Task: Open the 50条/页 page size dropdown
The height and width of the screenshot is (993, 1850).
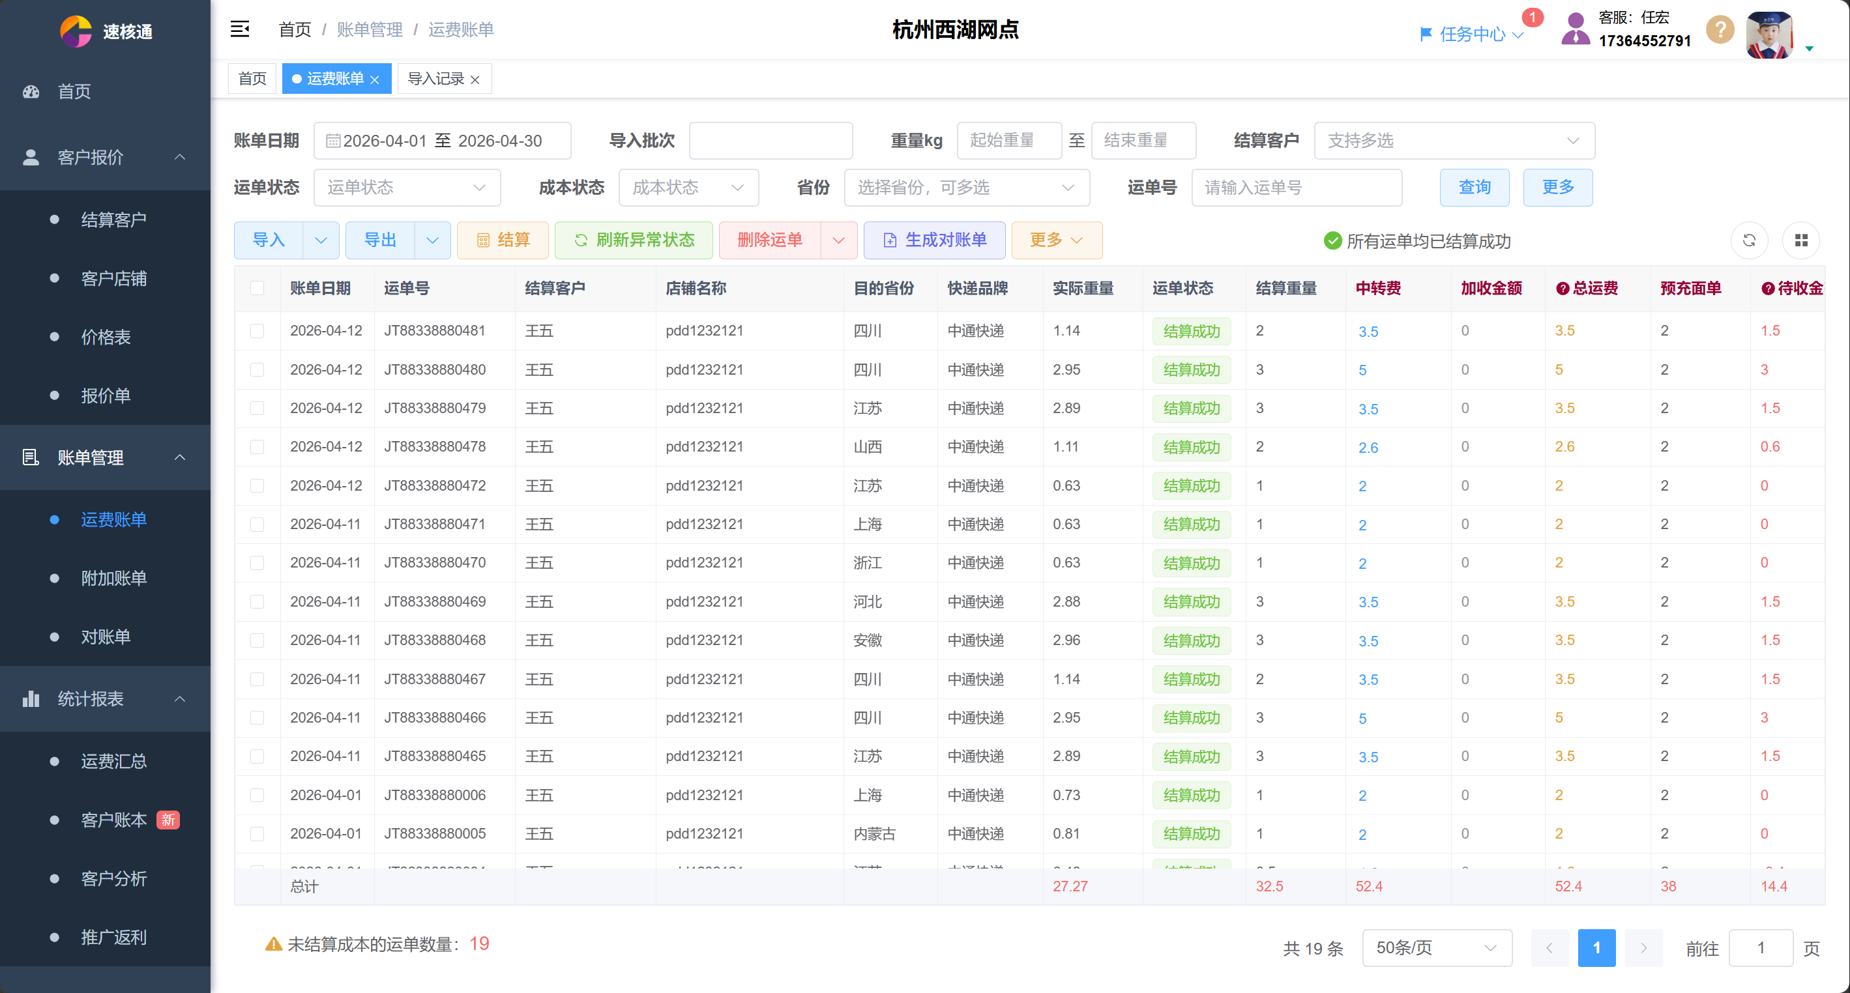Action: tap(1437, 948)
